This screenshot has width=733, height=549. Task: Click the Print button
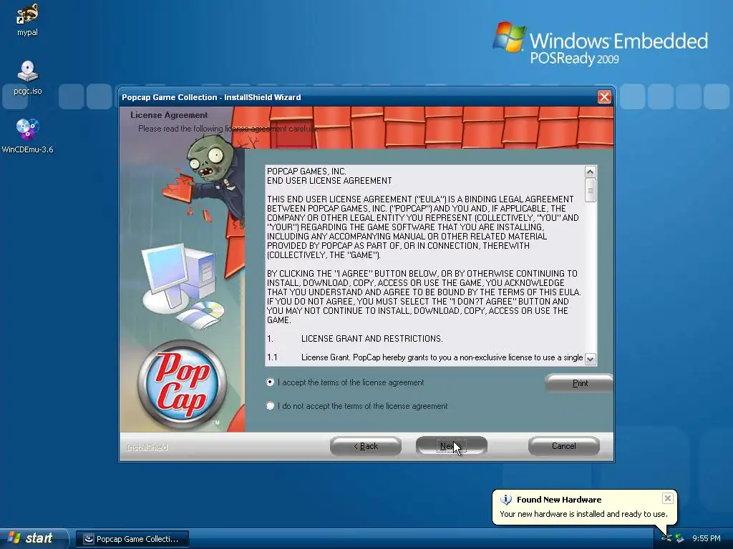pos(579,383)
